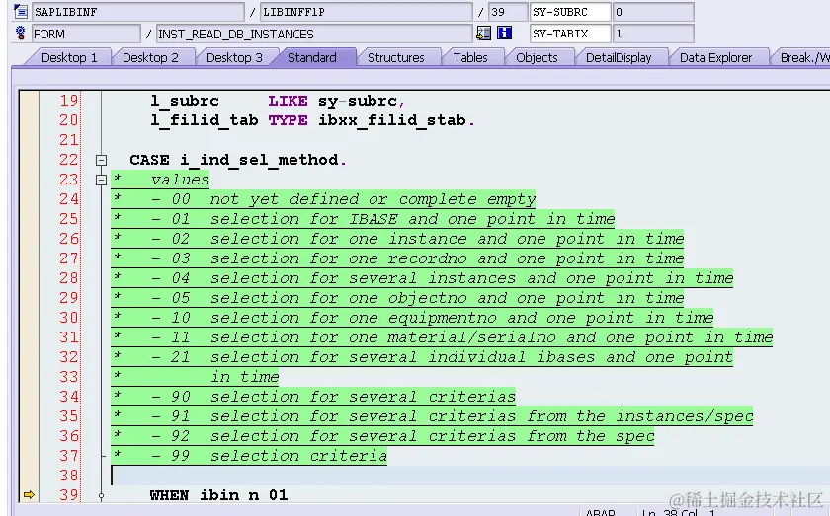Viewport: 830px width, 516px height.
Task: Click the "values" comment on line 23
Action: click(180, 180)
